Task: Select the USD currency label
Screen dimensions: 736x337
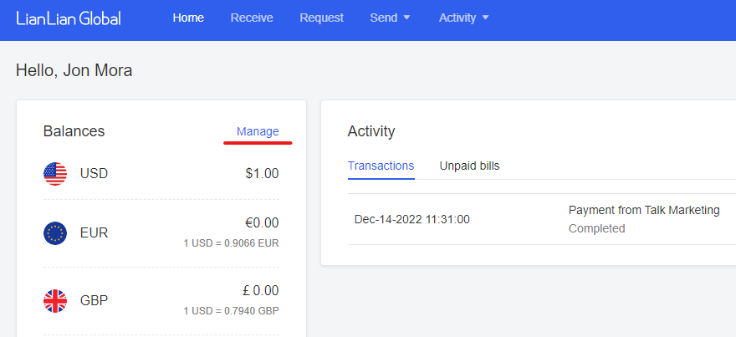Action: coord(94,174)
